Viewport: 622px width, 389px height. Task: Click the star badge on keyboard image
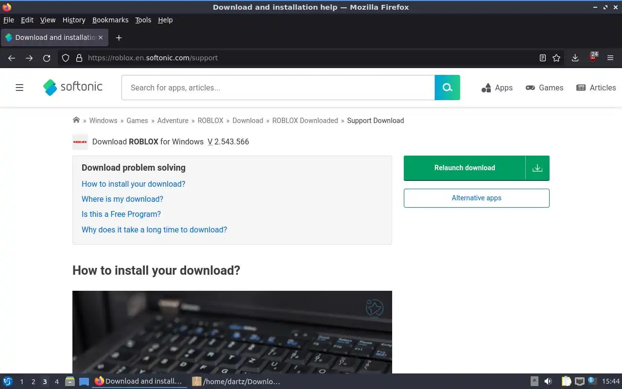coord(375,307)
